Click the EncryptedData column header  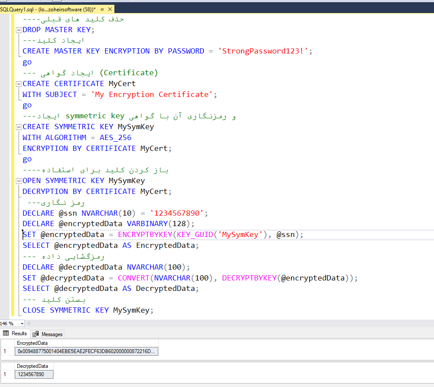click(x=87, y=343)
